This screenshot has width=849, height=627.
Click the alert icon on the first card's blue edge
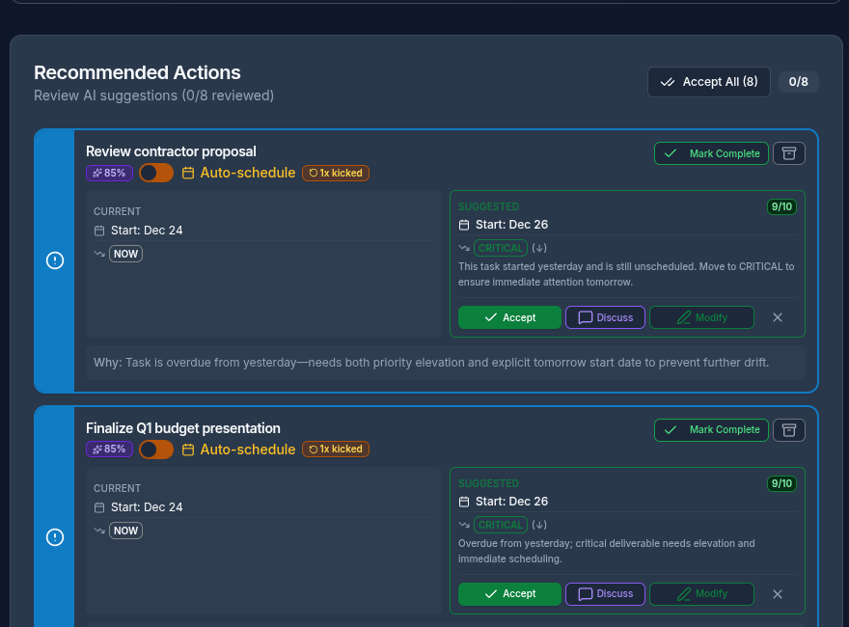(55, 260)
